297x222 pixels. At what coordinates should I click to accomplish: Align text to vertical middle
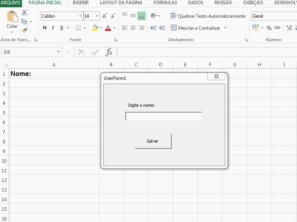(133, 15)
